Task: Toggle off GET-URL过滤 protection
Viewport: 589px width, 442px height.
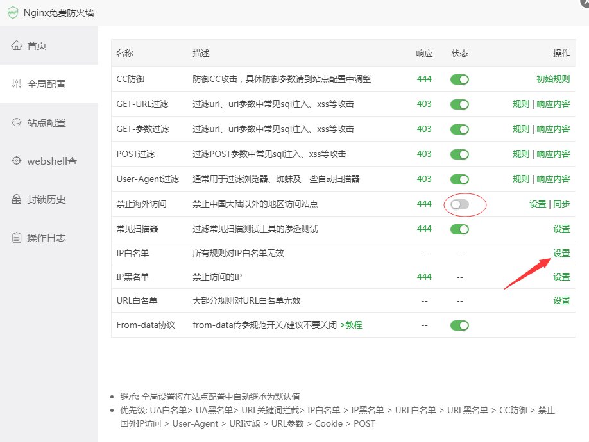Action: pos(459,104)
